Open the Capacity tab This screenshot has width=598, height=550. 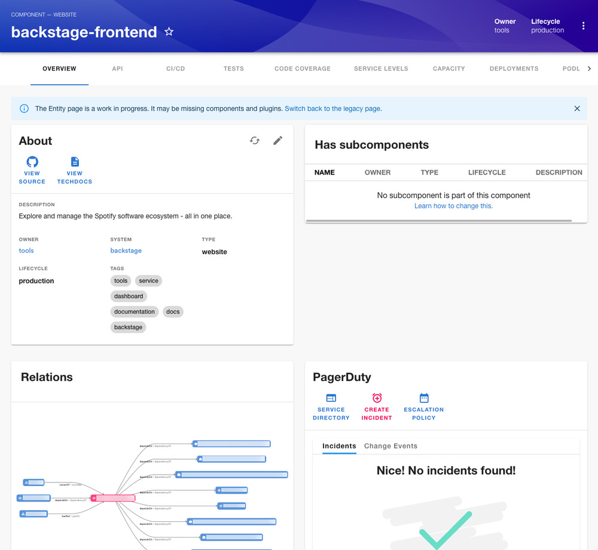pos(449,69)
